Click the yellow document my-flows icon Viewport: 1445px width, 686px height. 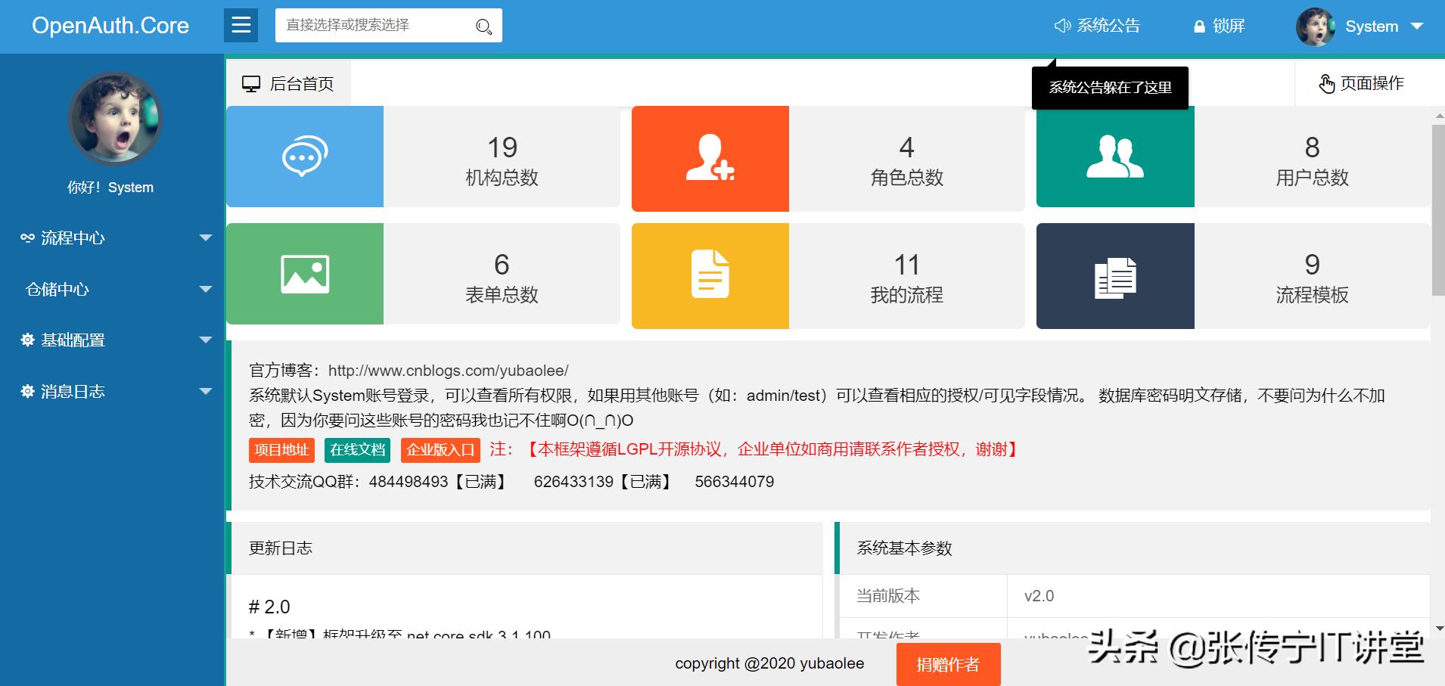710,275
